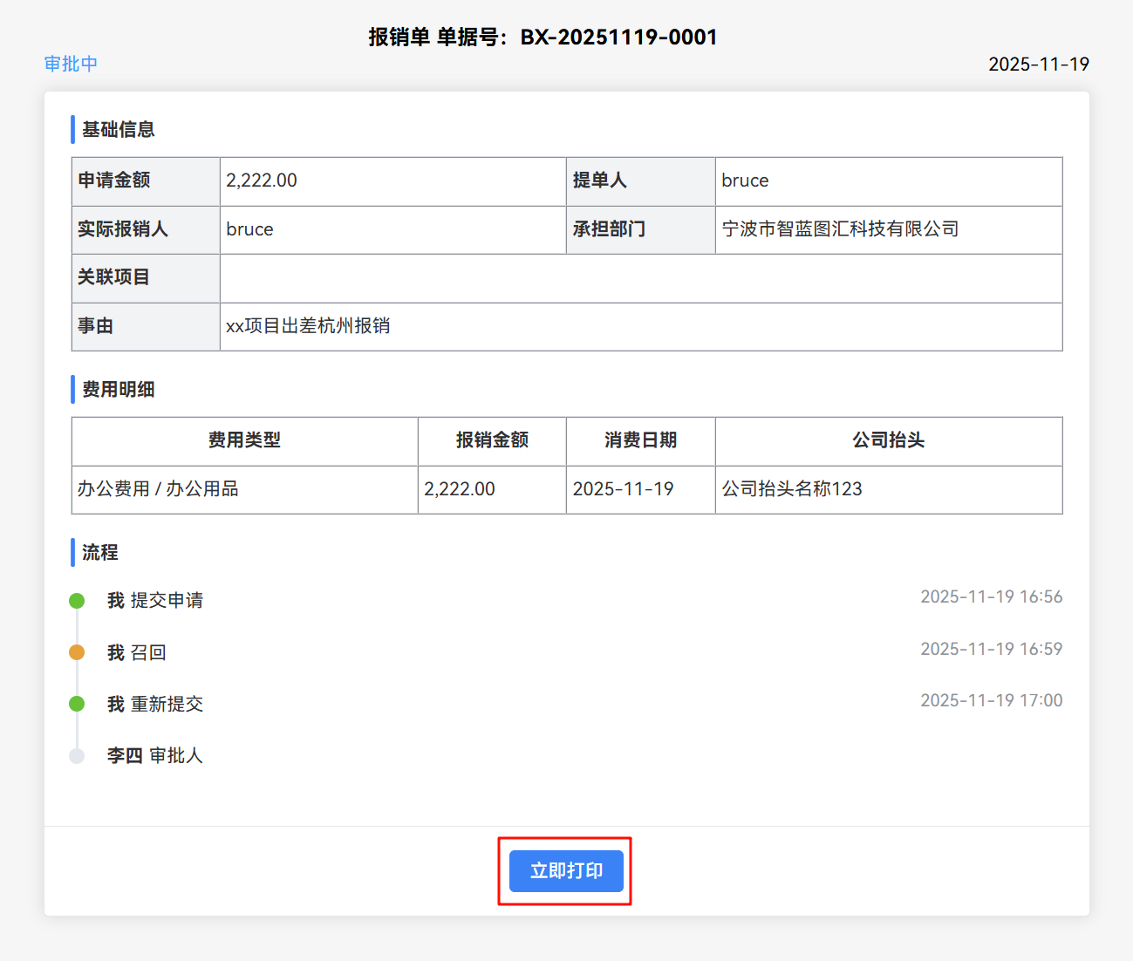
Task: Click the 提单人 value bruce
Action: [x=745, y=181]
